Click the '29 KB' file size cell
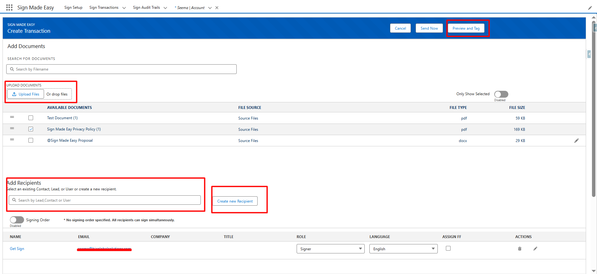 tap(520, 140)
